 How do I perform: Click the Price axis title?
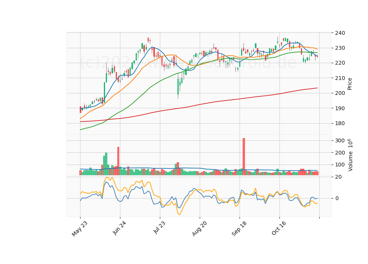[350, 84]
